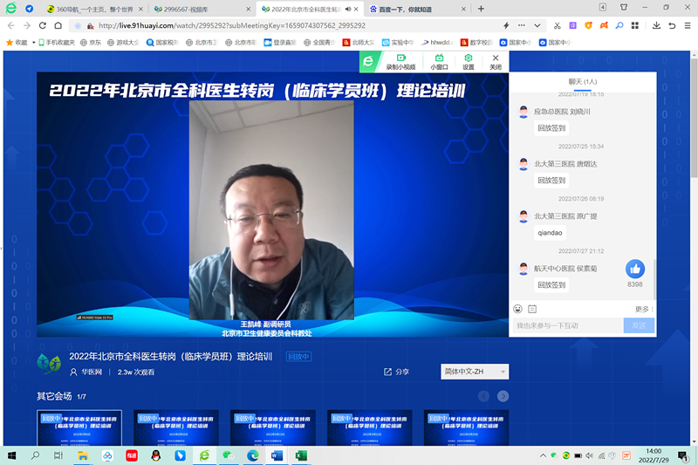
Task: Open WeChat from the taskbar
Action: point(229,455)
